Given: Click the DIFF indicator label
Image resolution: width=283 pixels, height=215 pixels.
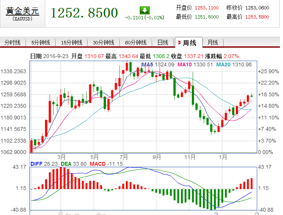Looking at the screenshot, I should click(x=36, y=164).
